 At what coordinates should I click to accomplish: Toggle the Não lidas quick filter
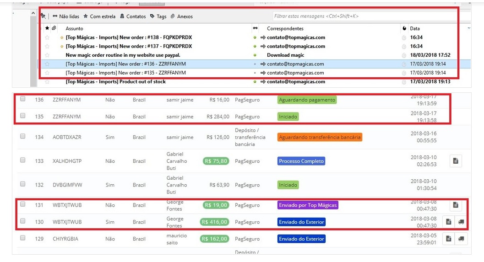click(x=66, y=16)
